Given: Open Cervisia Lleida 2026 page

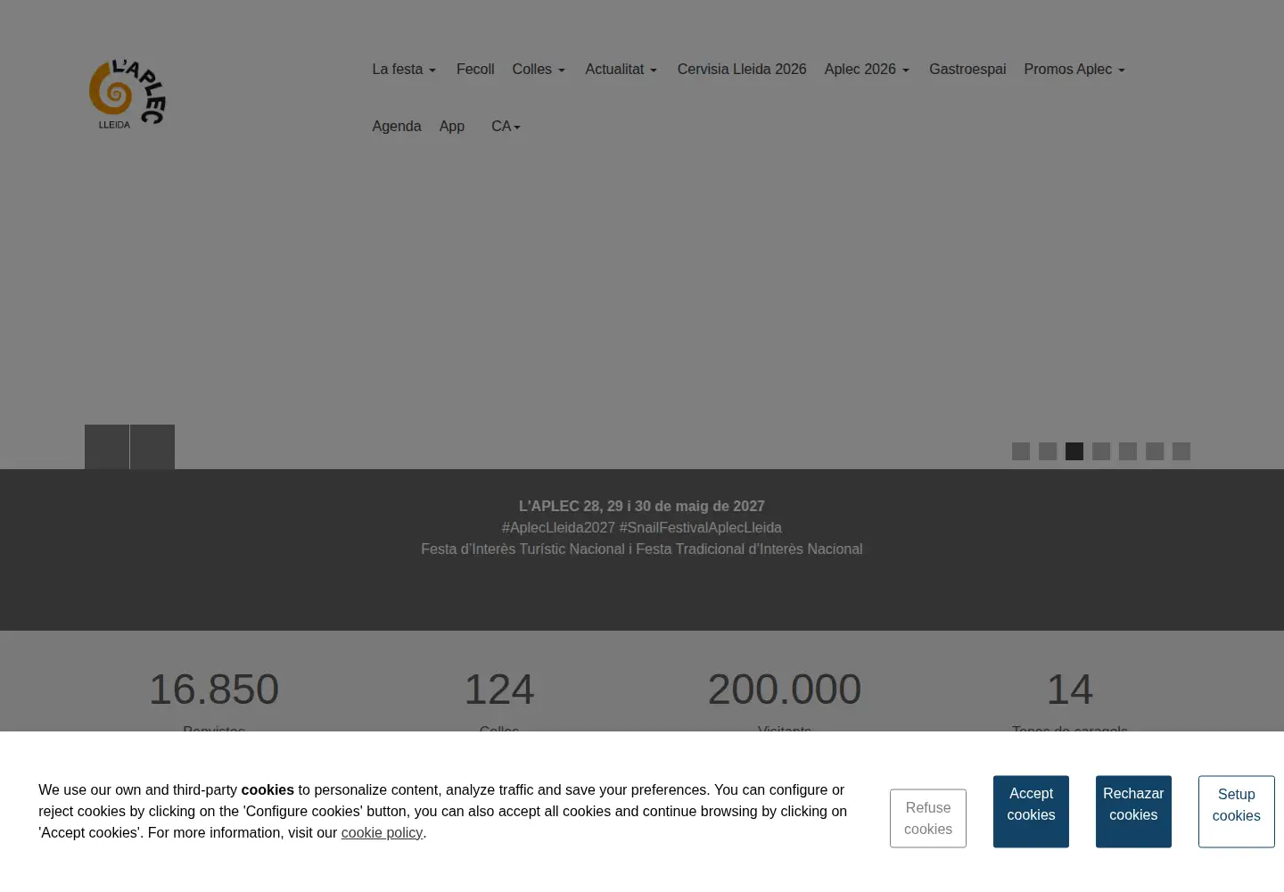Looking at the screenshot, I should pyautogui.click(x=742, y=70).
